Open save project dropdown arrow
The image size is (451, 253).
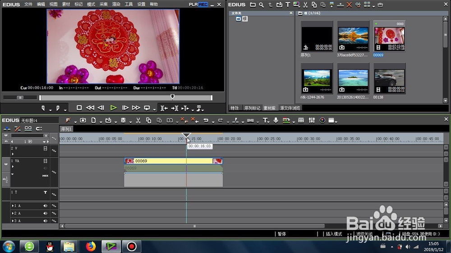click(131, 122)
